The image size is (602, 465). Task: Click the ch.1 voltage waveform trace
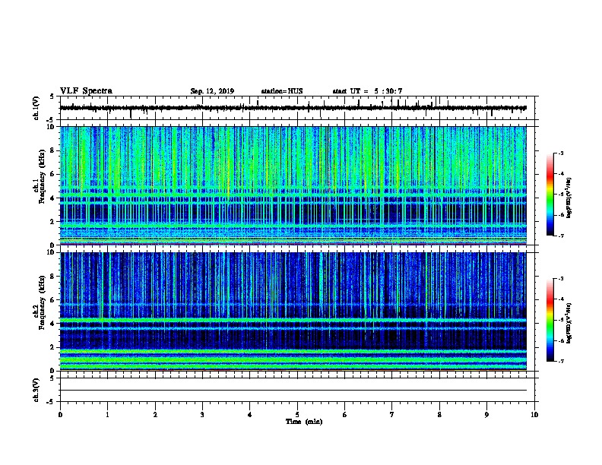click(293, 108)
